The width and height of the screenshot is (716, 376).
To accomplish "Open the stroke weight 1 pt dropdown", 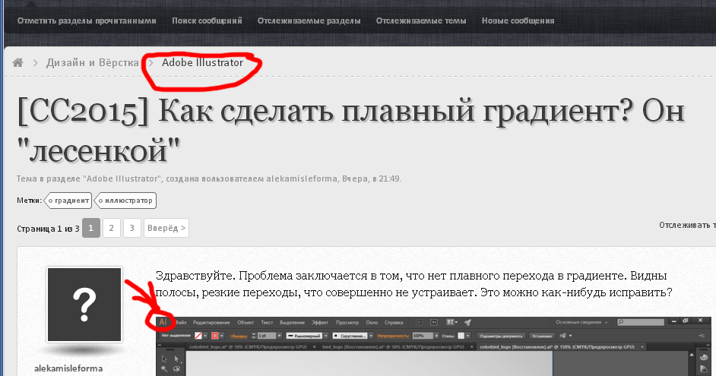I will pyautogui.click(x=280, y=336).
